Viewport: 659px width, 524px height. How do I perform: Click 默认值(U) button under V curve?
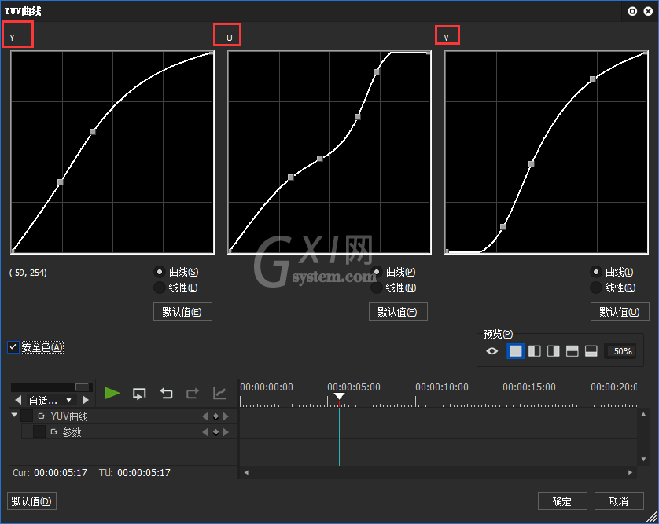click(x=620, y=312)
